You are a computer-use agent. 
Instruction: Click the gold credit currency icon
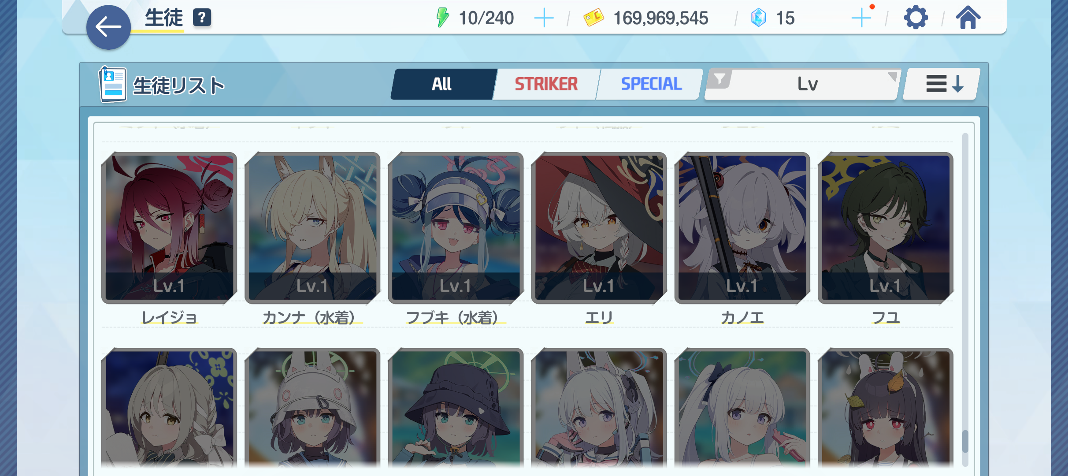click(593, 18)
